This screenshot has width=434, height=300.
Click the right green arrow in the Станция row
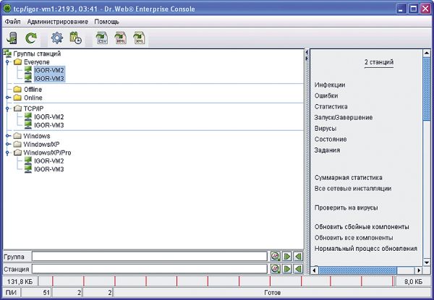pos(286,268)
